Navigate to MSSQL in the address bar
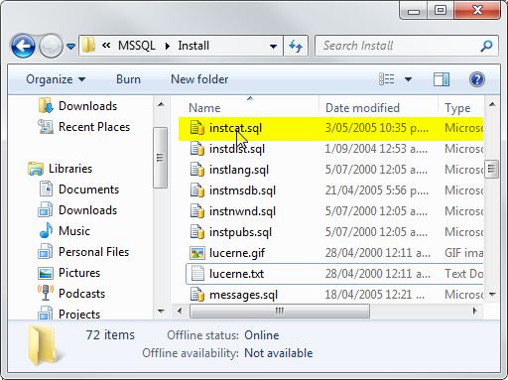 click(137, 46)
